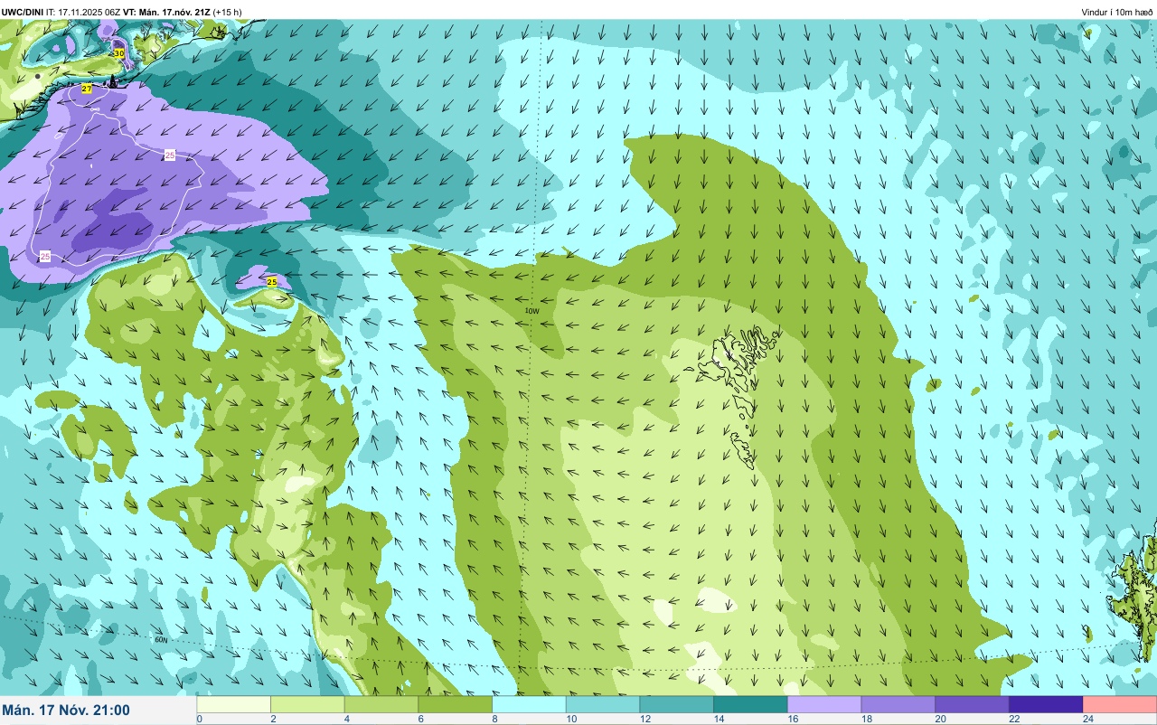Click the pale yellow 0–2 legend swatch
This screenshot has height=725, width=1157.
[x=234, y=704]
